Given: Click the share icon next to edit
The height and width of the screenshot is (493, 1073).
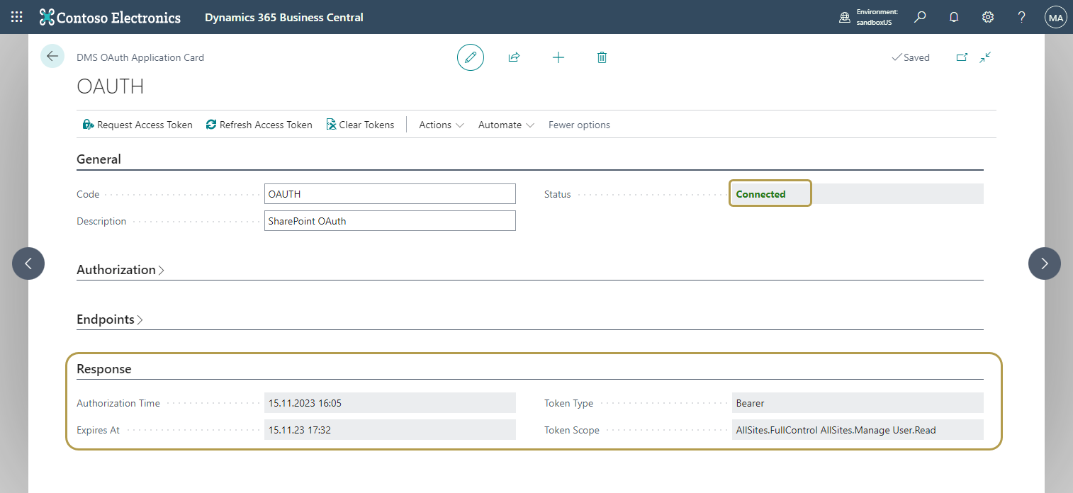Looking at the screenshot, I should [x=514, y=57].
